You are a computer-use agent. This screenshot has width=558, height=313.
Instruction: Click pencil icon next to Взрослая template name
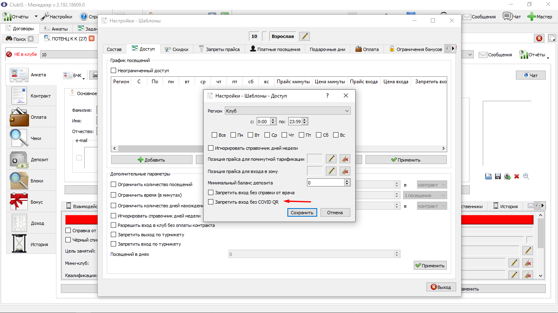point(304,36)
